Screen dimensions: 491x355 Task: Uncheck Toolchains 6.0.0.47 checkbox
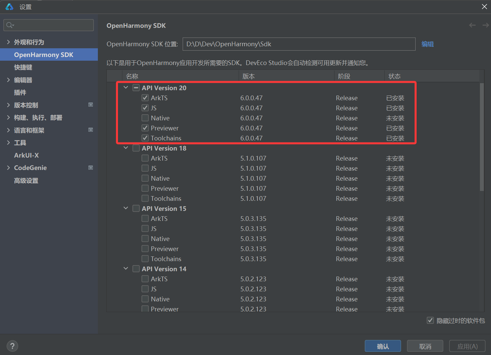(x=145, y=138)
